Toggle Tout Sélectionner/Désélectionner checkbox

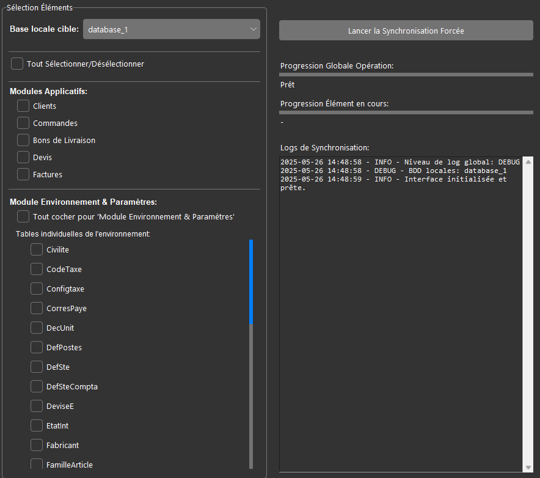pyautogui.click(x=17, y=64)
